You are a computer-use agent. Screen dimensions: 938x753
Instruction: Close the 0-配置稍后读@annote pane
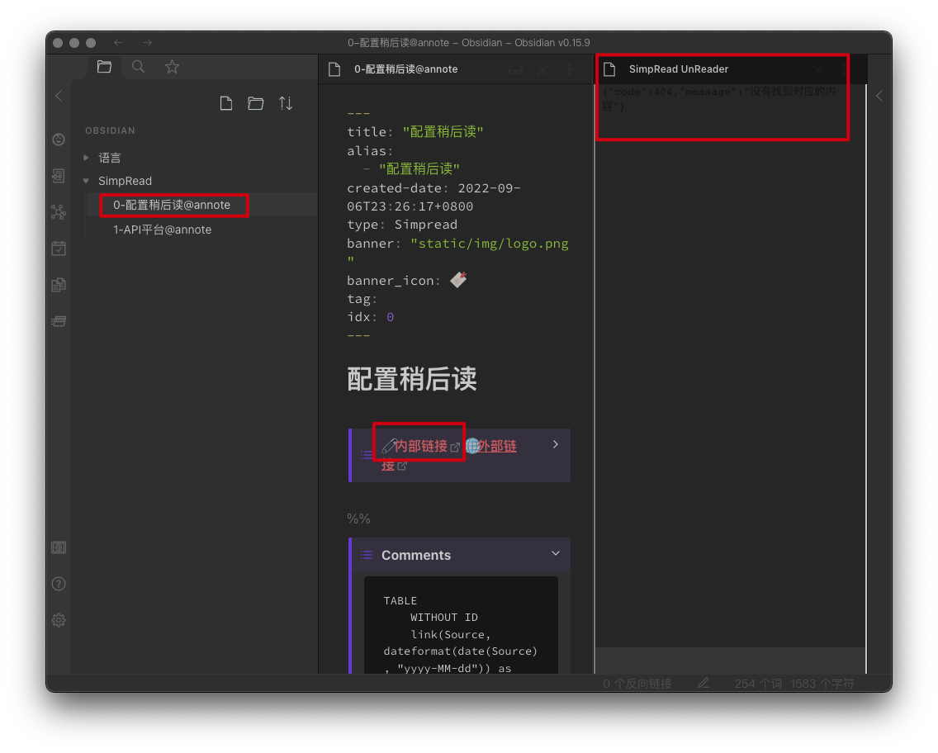pos(542,70)
